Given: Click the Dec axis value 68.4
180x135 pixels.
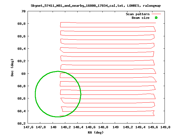Looking at the screenshot, I should (x=21, y=111).
